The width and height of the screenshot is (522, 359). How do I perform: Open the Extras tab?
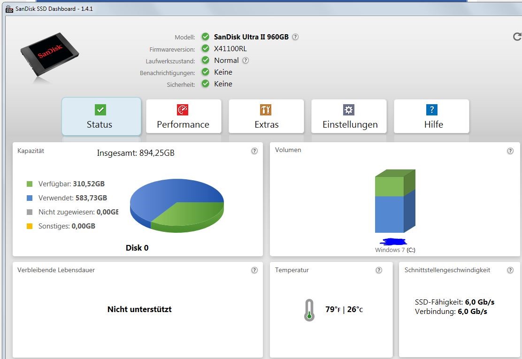[266, 116]
